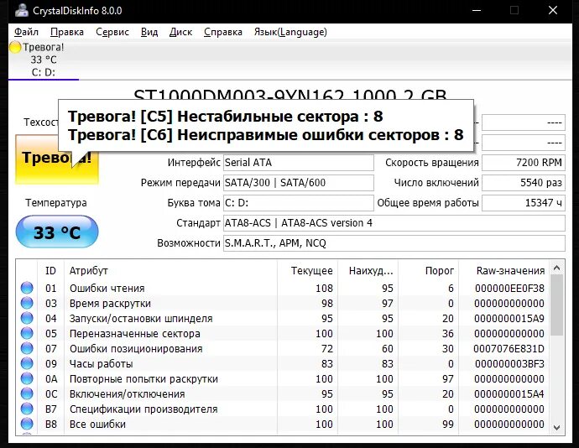Image resolution: width=579 pixels, height=448 pixels.
Task: Select the Ошибки позиционирования row
Action: pos(283,349)
